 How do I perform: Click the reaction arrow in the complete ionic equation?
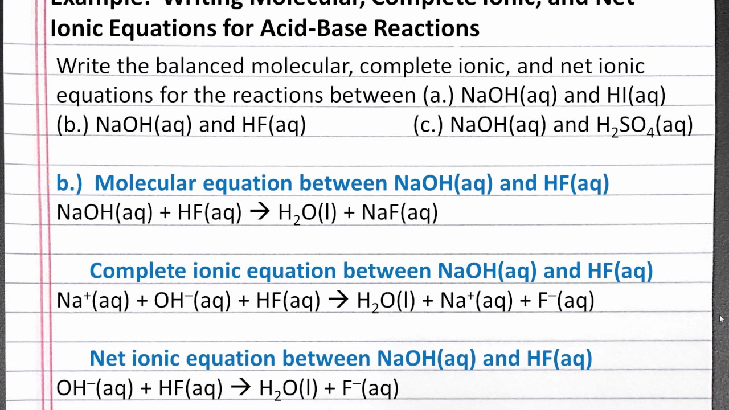[x=338, y=300]
